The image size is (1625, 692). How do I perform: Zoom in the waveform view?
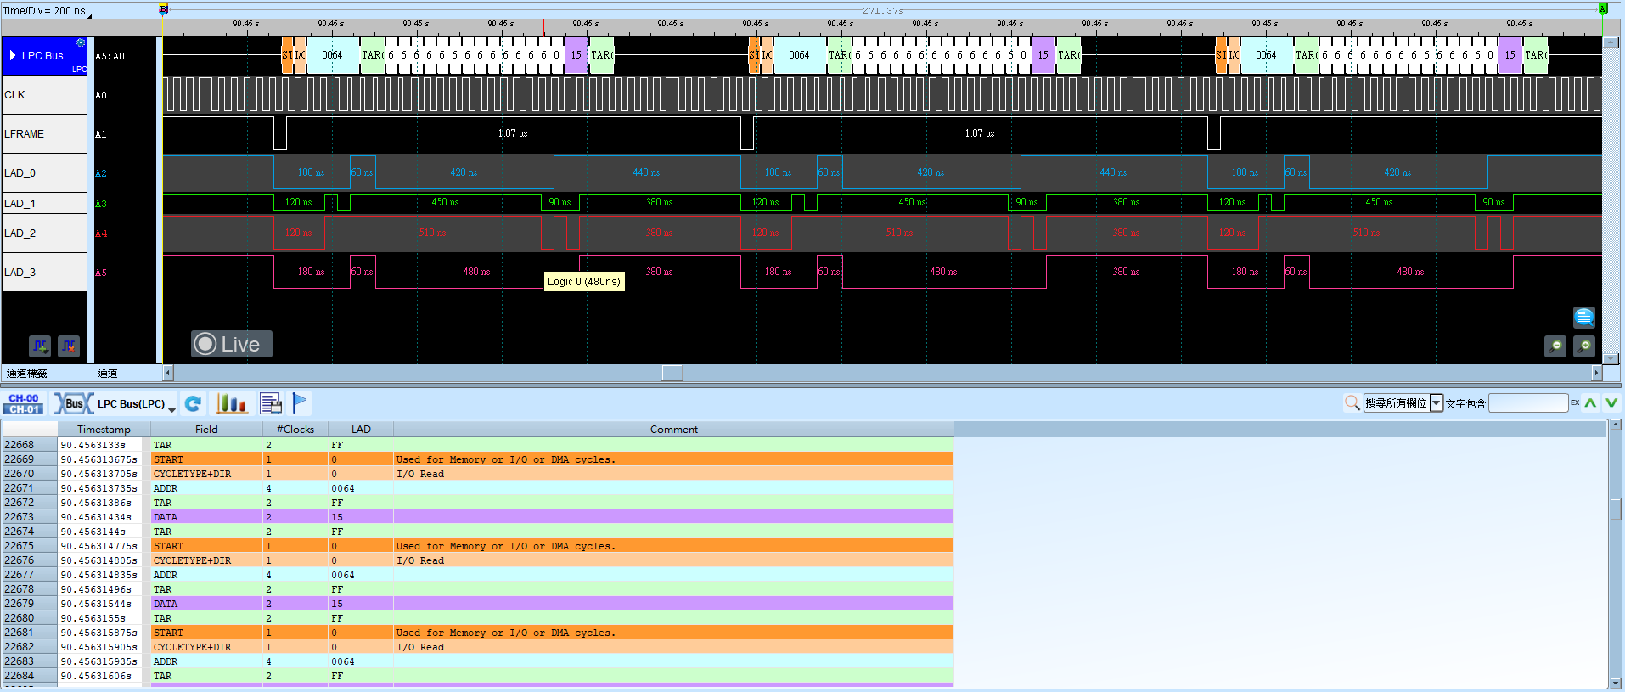tap(1584, 346)
